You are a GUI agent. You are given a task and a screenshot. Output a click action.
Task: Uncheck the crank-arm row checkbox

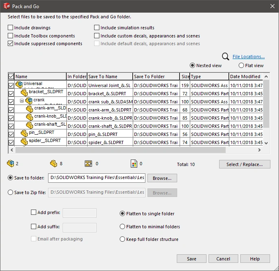coord(11,110)
